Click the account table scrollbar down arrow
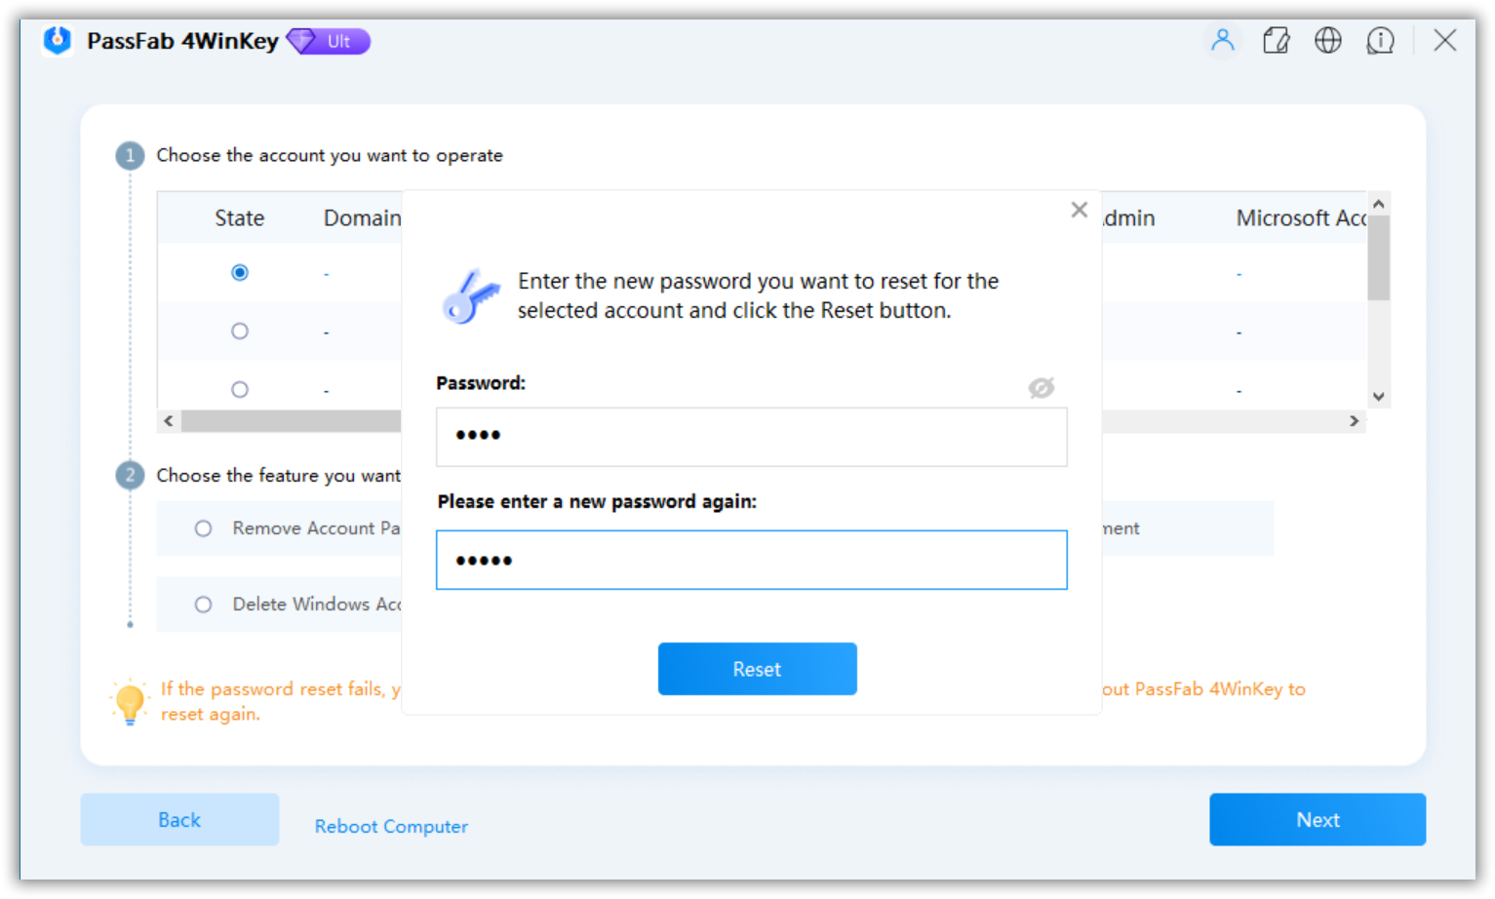This screenshot has width=1495, height=899. [x=1378, y=396]
